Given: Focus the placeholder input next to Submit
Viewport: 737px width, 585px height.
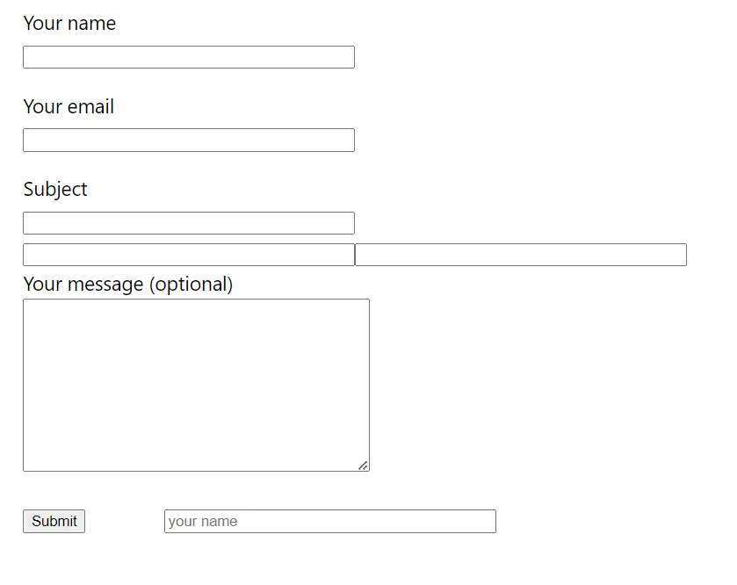Looking at the screenshot, I should coord(329,521).
